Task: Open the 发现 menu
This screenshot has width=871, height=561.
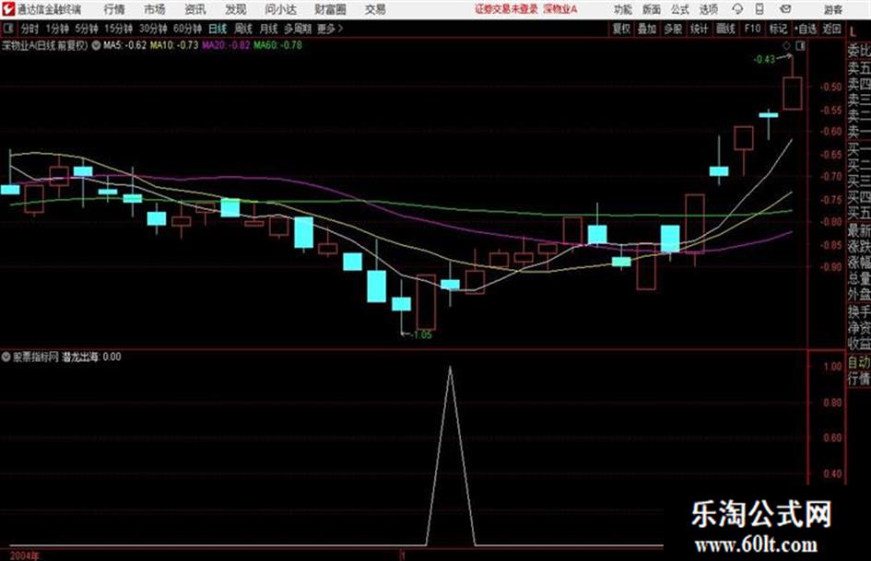Action: pos(236,9)
